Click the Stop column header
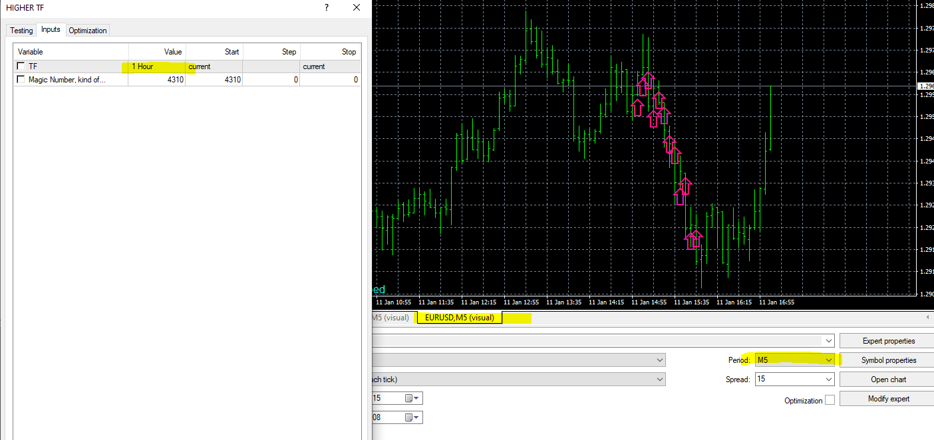Viewport: 934px width, 440px height. point(331,52)
